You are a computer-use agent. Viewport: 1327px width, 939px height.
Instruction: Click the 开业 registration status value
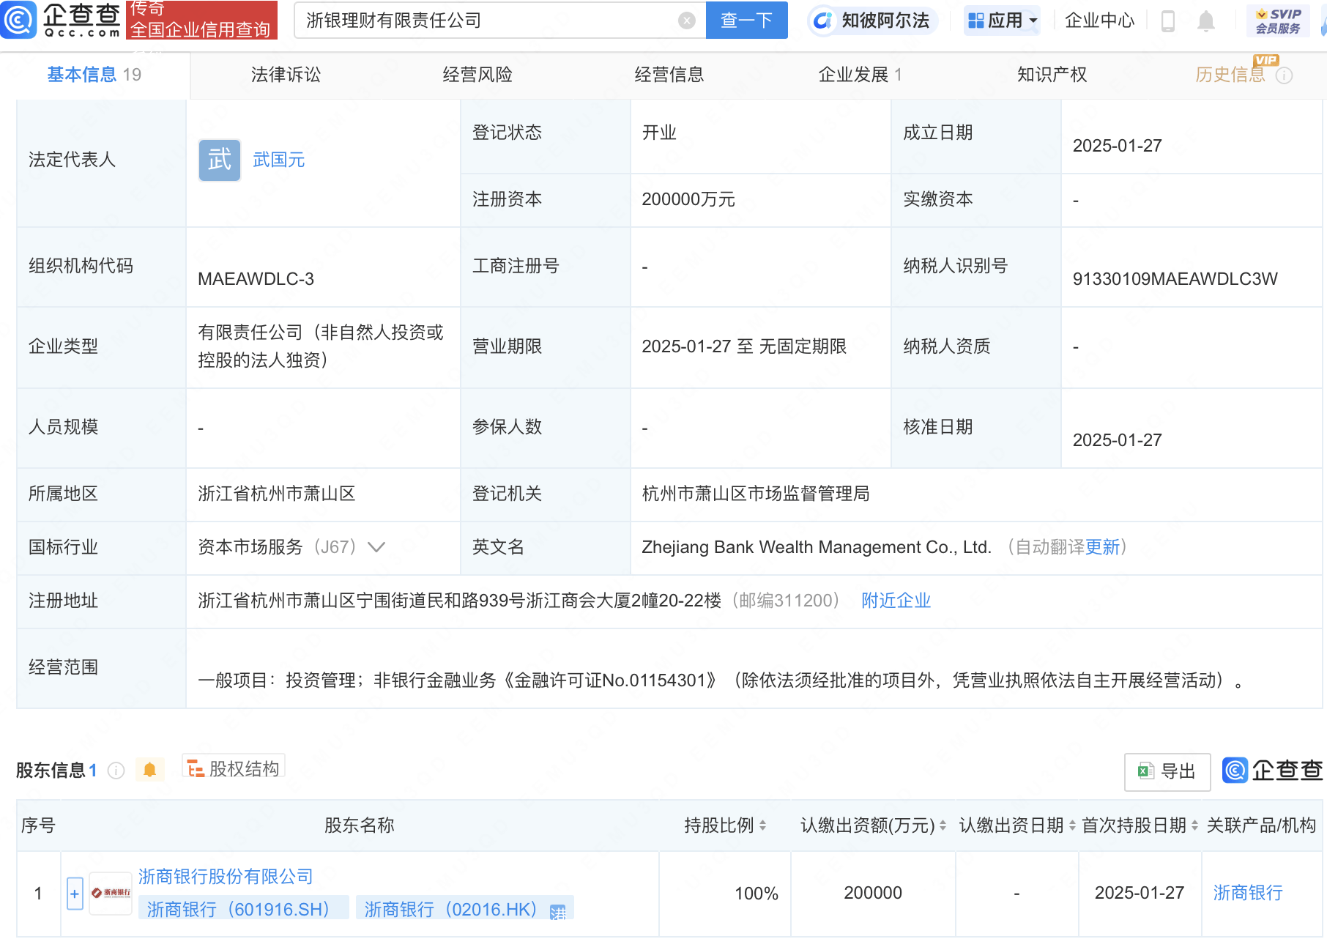pos(659,133)
